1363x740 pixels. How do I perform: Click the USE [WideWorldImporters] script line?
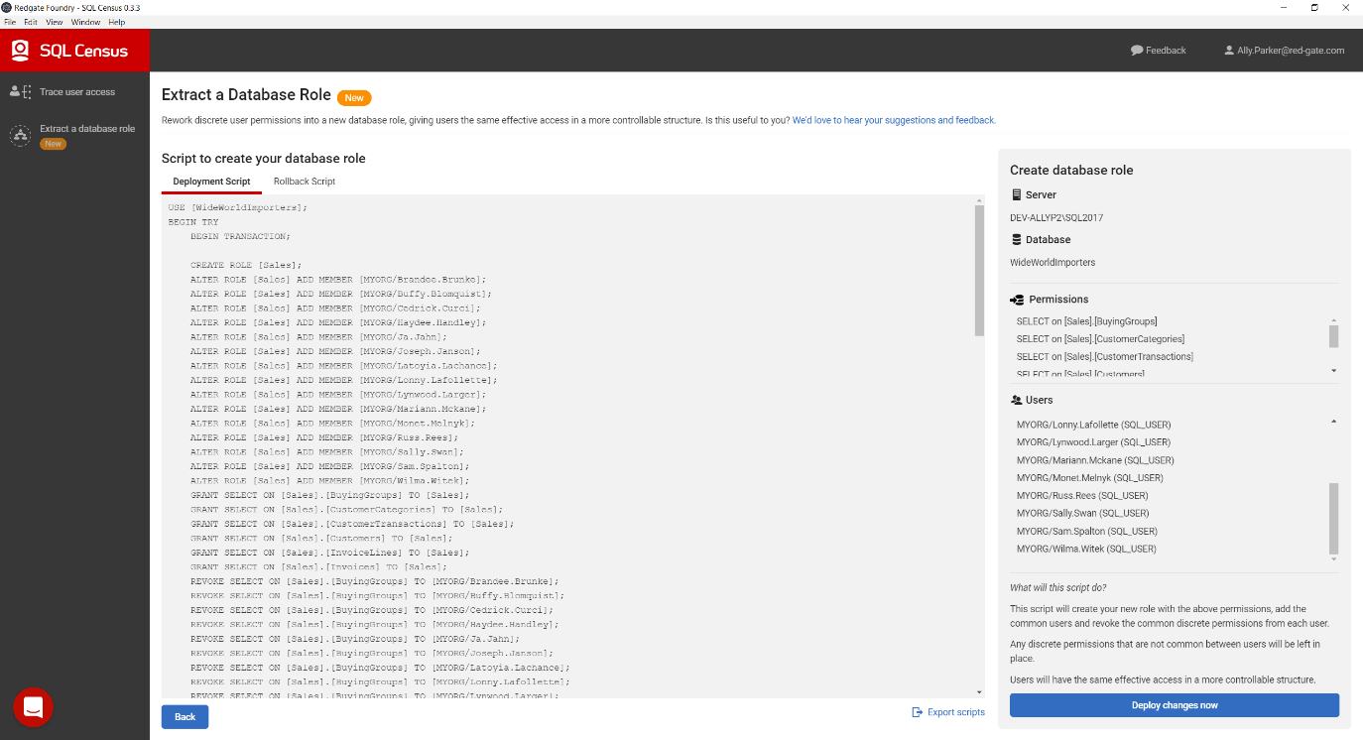click(238, 207)
